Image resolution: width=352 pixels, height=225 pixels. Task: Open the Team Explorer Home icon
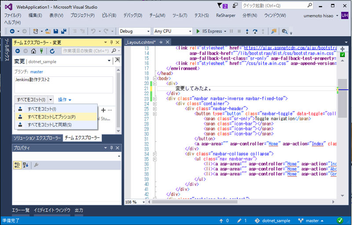[33, 51]
